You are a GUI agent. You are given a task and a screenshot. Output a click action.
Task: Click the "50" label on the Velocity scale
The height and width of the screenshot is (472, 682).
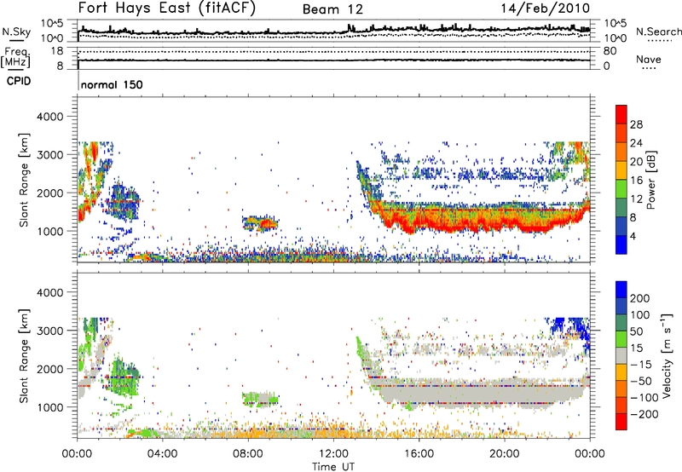coord(636,331)
